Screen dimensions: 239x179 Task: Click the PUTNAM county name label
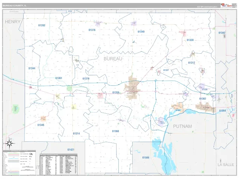183,126
